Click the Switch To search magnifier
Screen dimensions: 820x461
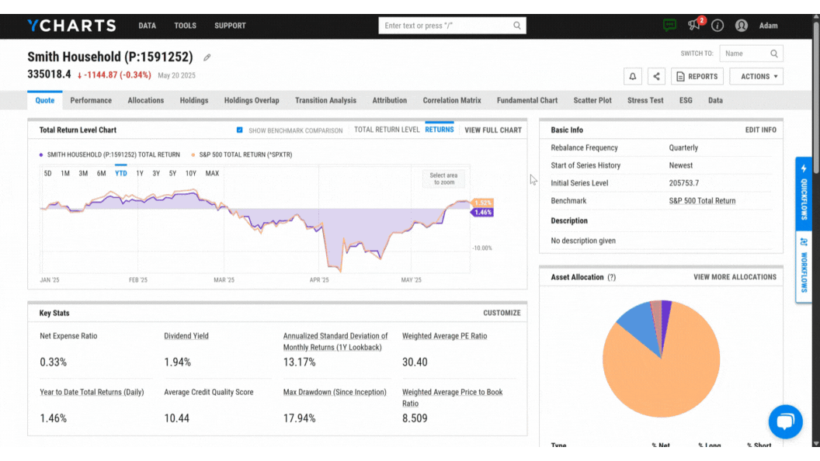(x=774, y=54)
